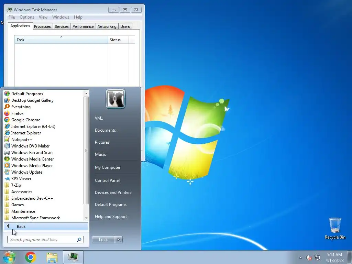
Task: Open My Computer from Start menu
Action: coord(108,167)
